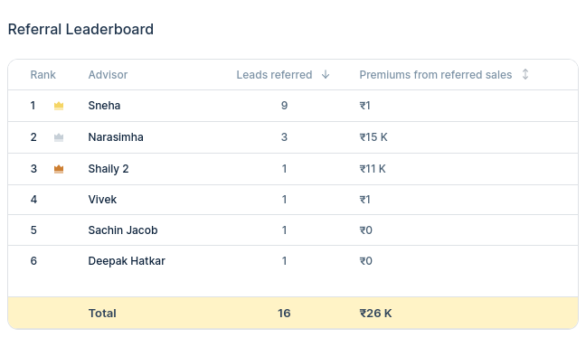
Task: Click the ₹15 K premium value for Narasimha
Action: point(373,137)
